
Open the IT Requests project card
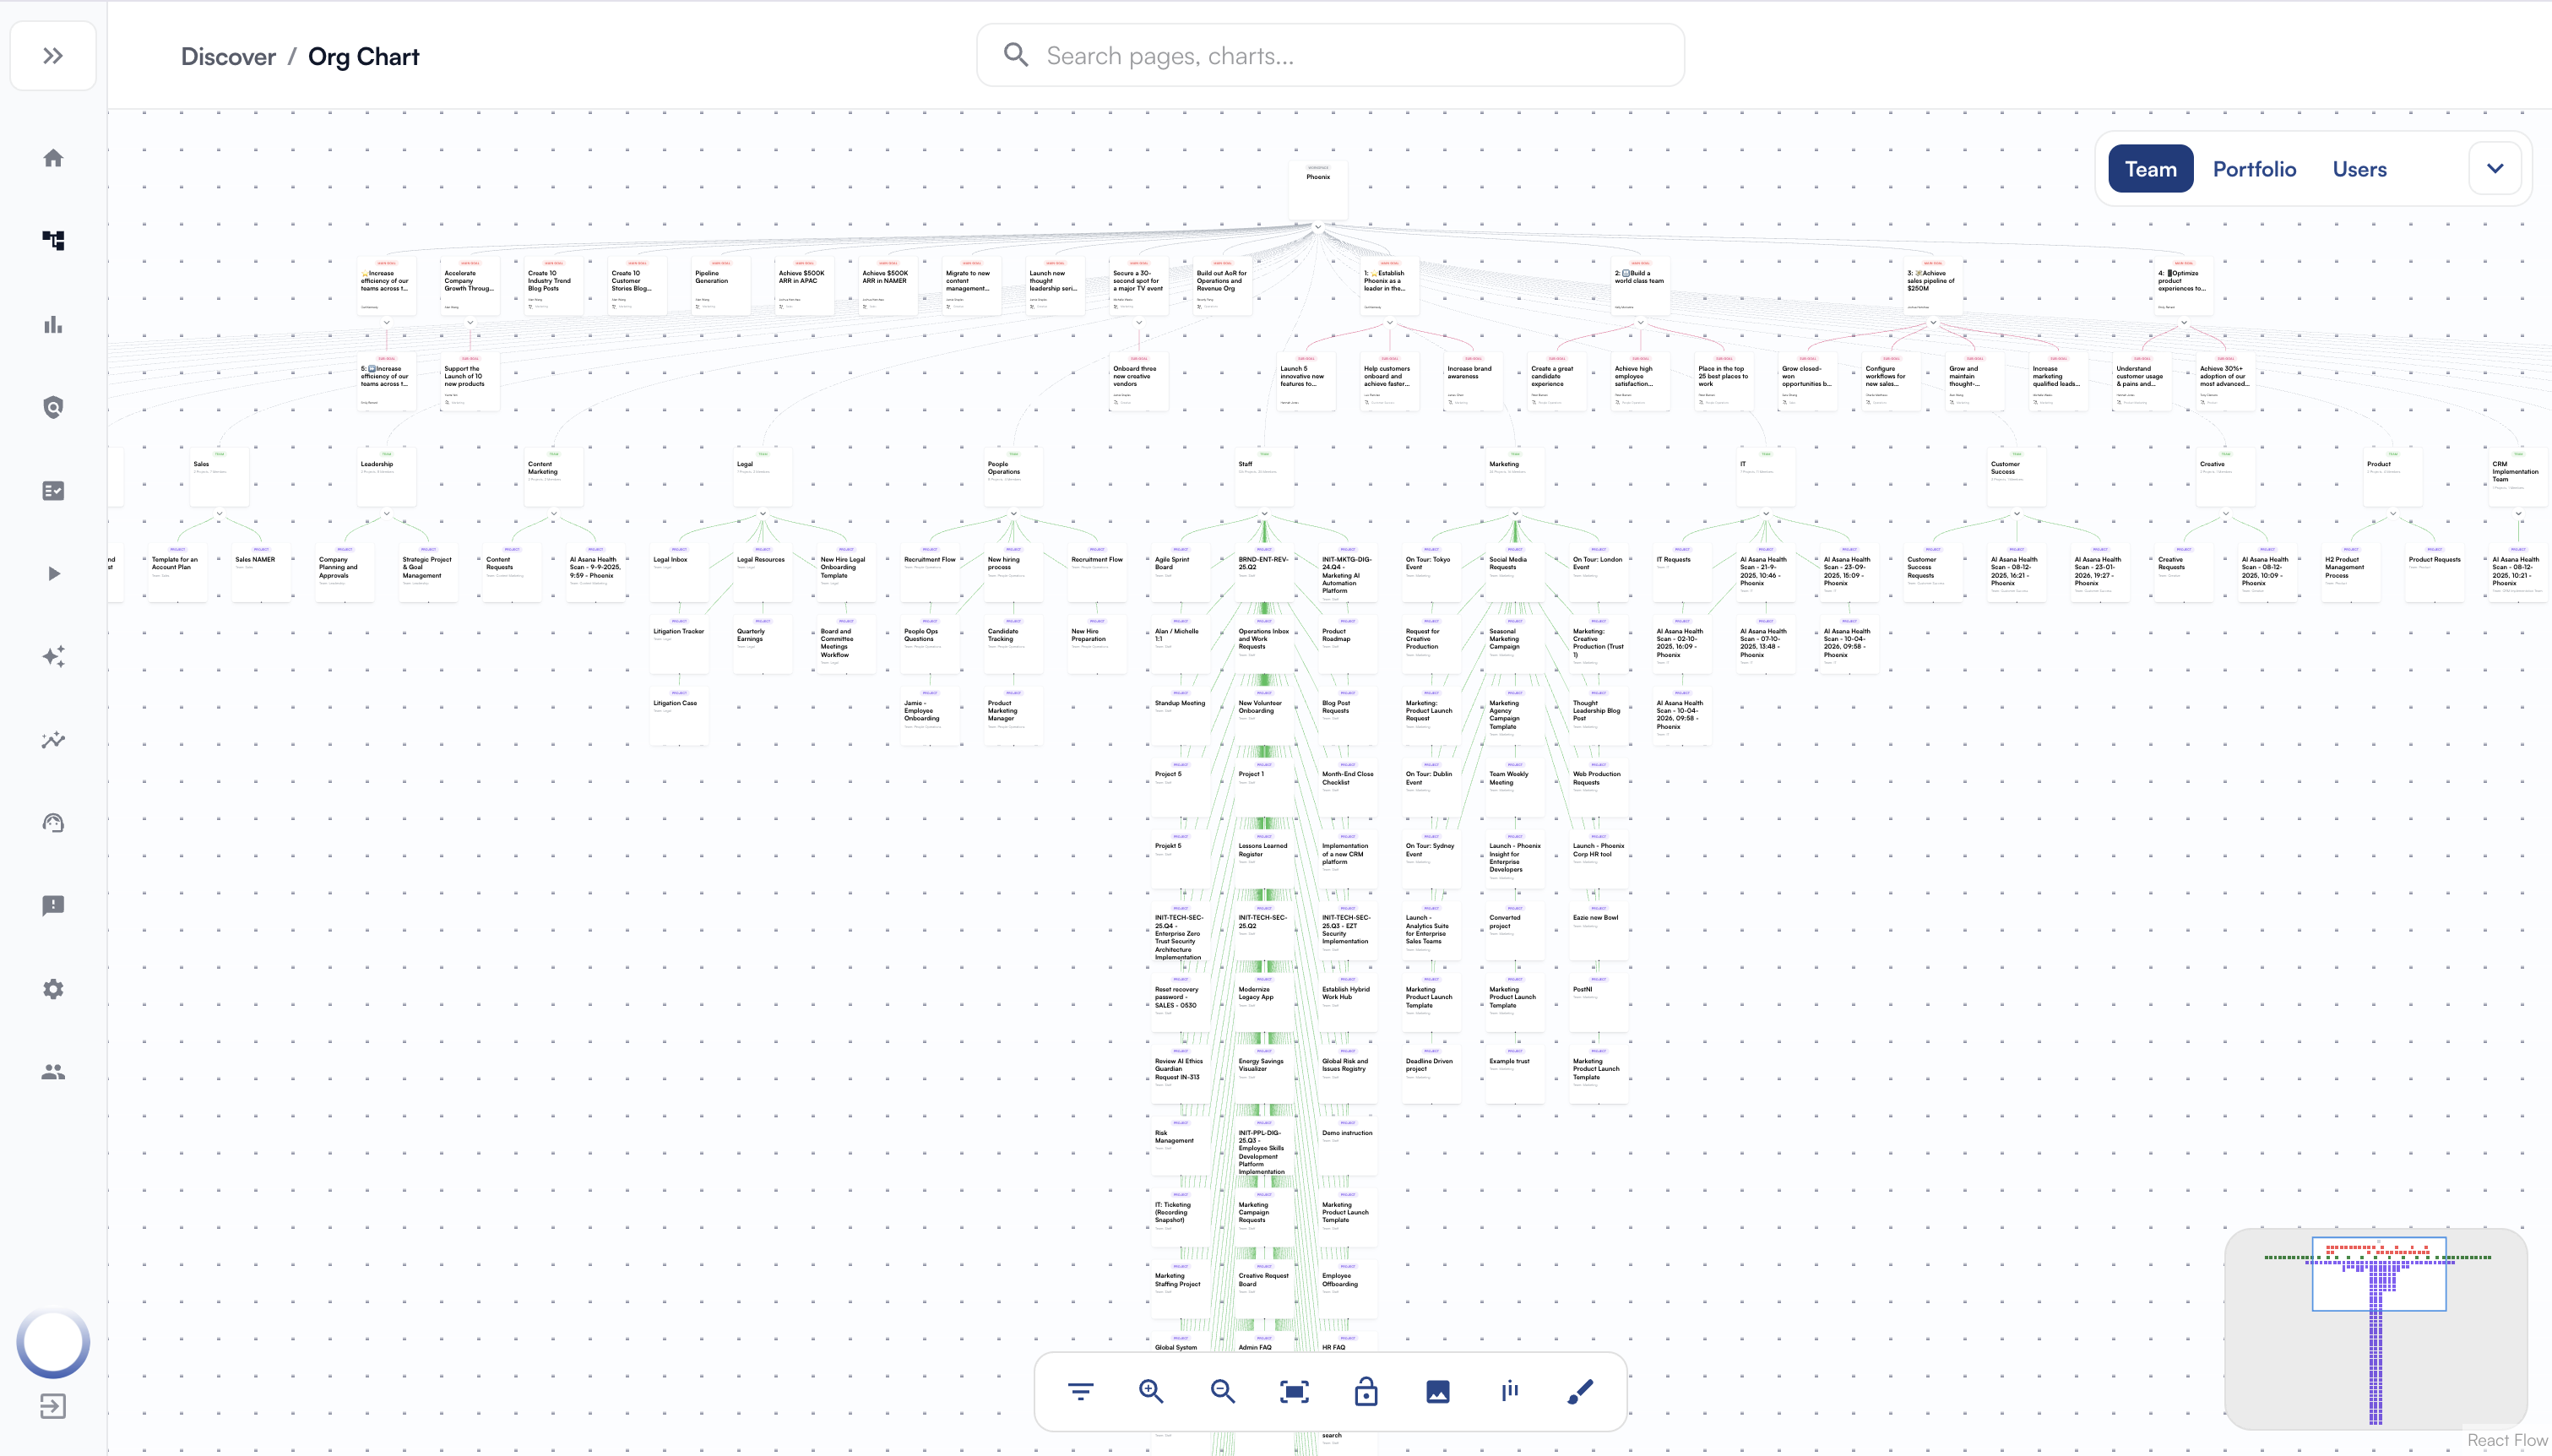click(1682, 574)
